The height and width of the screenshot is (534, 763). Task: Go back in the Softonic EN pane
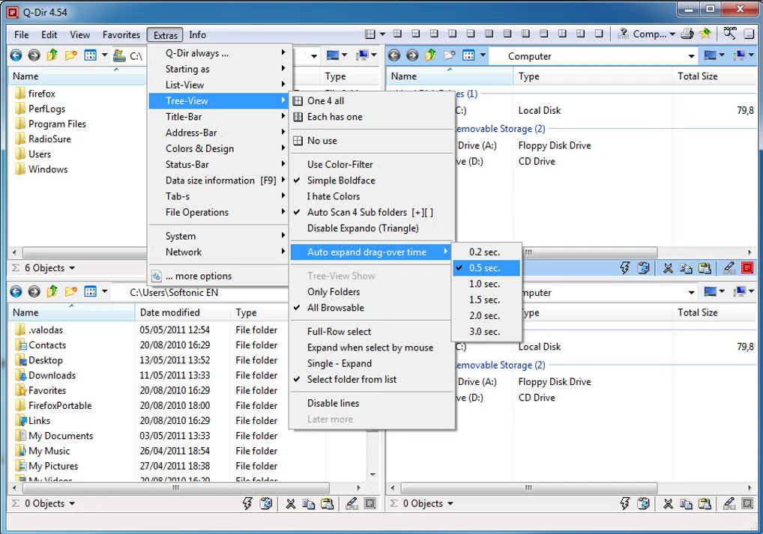16,292
